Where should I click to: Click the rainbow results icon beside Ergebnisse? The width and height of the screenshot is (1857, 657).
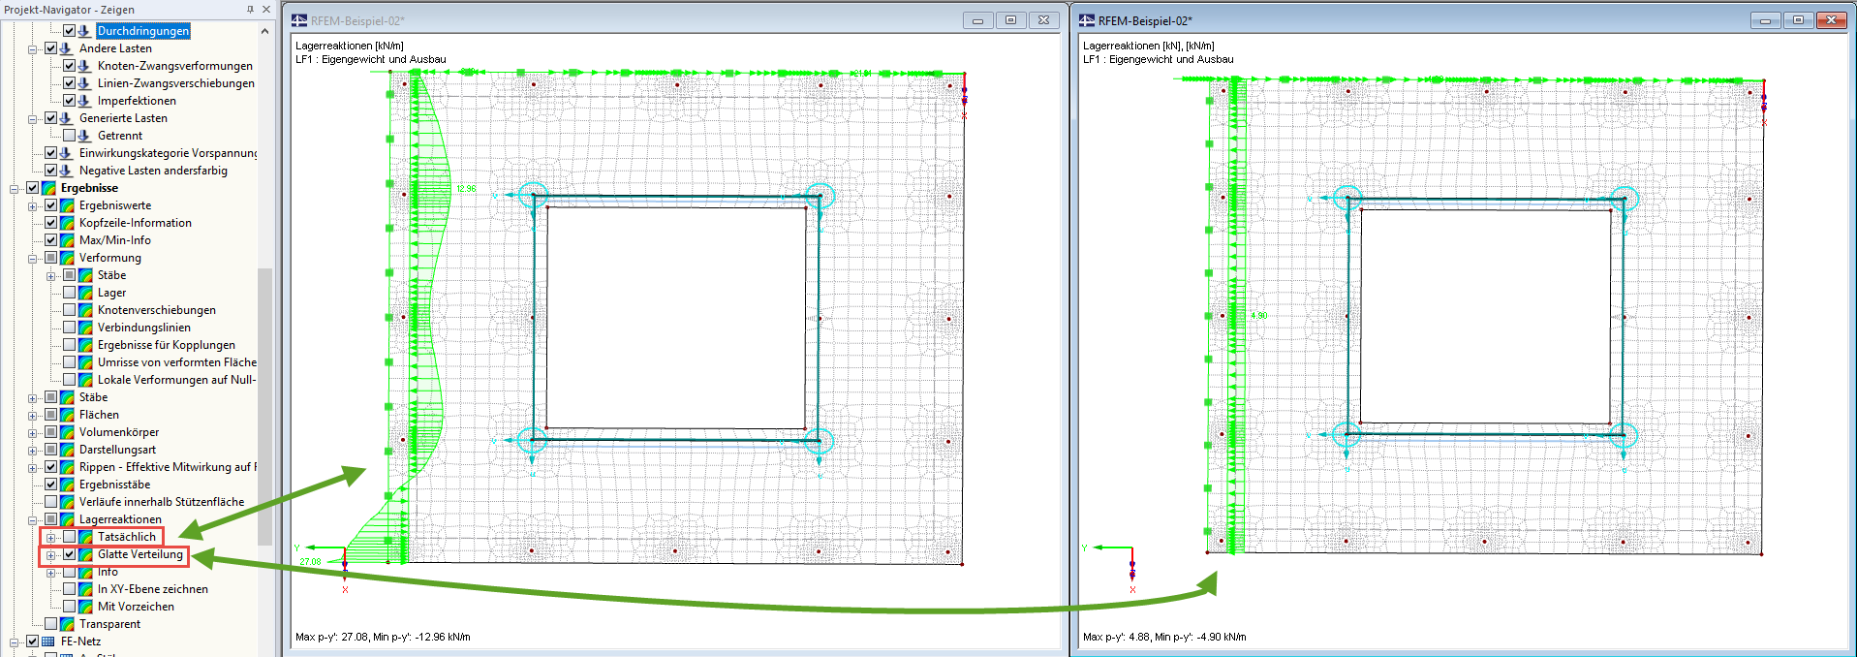point(48,188)
